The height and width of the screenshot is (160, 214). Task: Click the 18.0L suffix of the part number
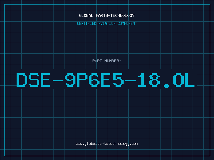pos(166,80)
